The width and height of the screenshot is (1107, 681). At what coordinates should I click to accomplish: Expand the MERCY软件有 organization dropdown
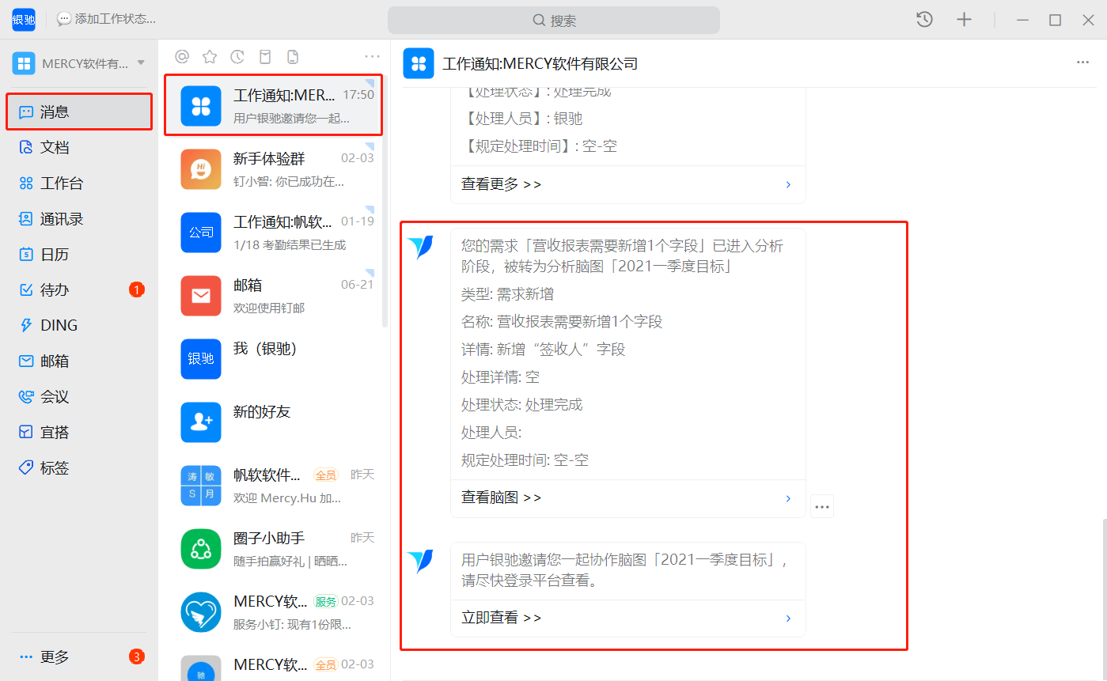[x=79, y=63]
